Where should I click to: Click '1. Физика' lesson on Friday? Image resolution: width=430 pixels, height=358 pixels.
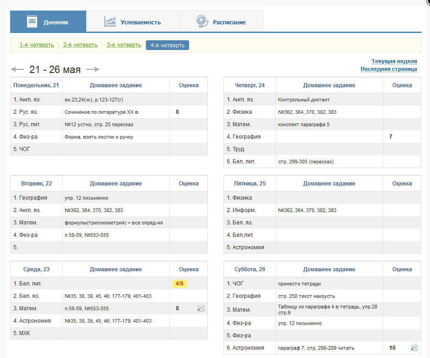coord(239,198)
